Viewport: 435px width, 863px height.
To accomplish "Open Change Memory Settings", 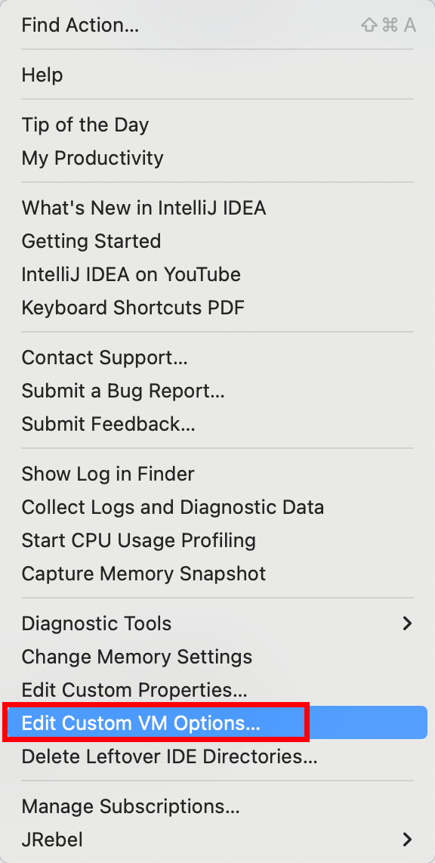I will pyautogui.click(x=217, y=657).
